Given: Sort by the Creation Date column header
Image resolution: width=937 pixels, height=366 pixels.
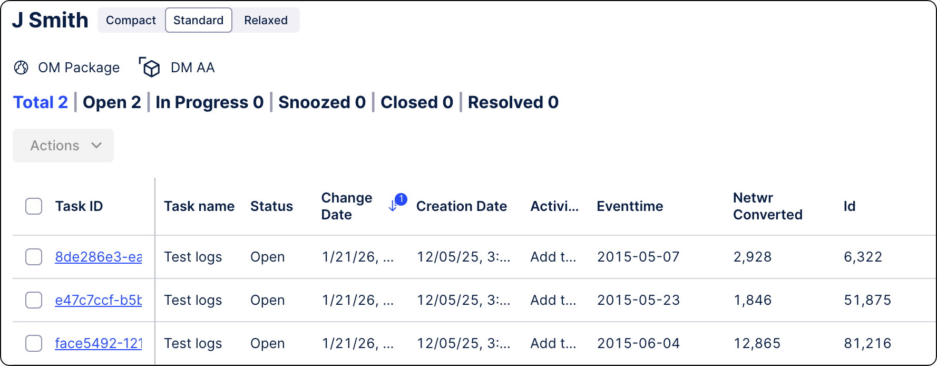Looking at the screenshot, I should [462, 206].
